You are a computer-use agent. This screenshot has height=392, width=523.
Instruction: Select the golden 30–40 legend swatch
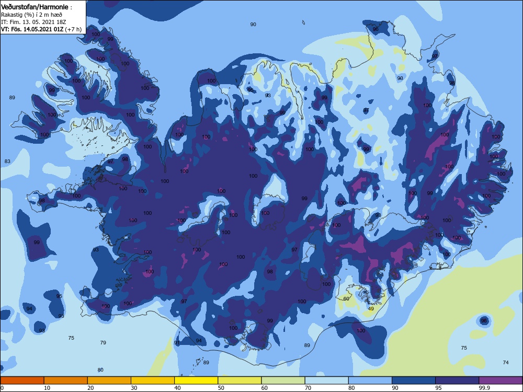point(153,381)
